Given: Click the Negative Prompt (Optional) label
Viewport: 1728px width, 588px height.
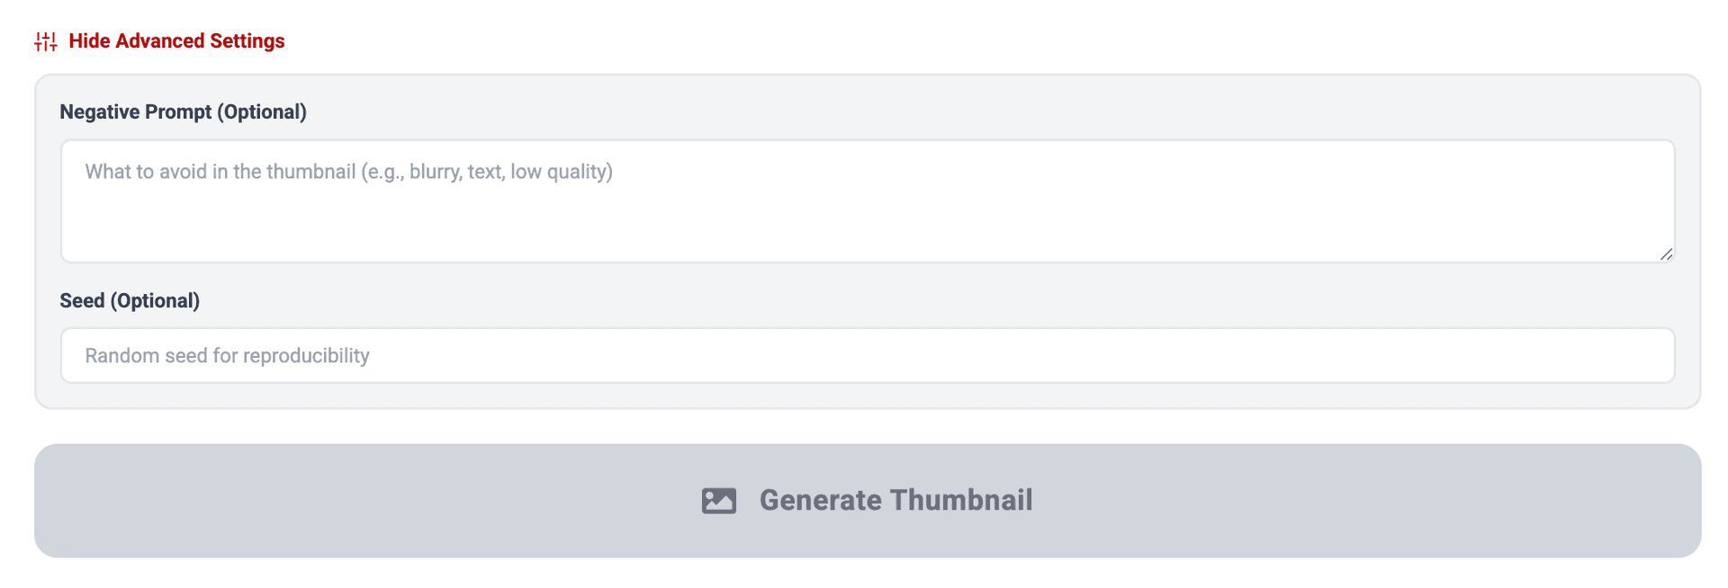Looking at the screenshot, I should (183, 111).
